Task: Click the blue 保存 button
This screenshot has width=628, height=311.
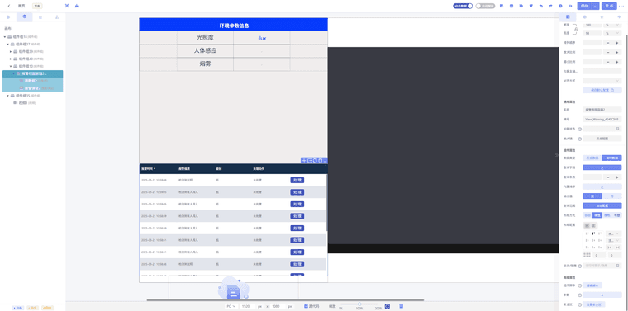Action: point(584,6)
